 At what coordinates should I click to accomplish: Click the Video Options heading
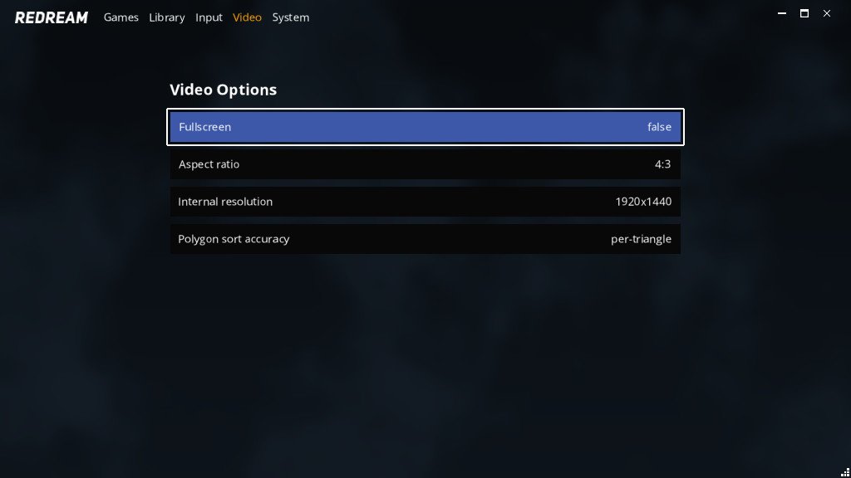click(x=223, y=90)
